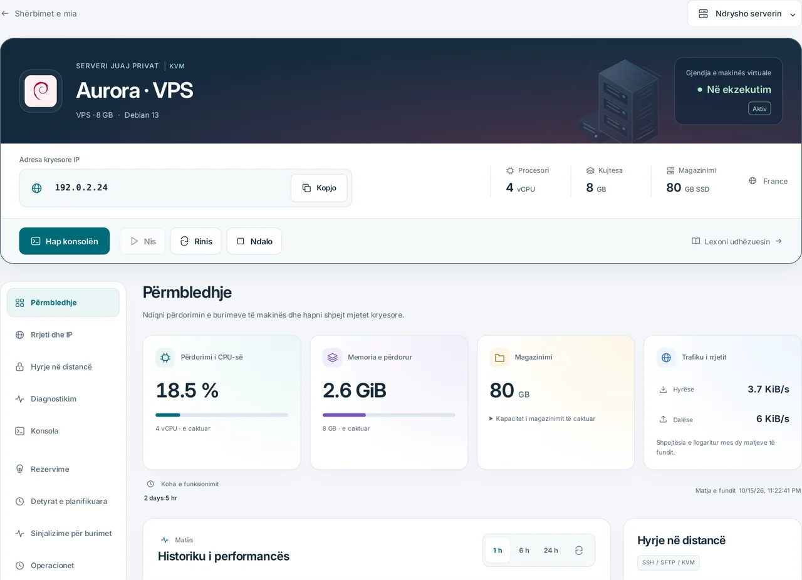The width and height of the screenshot is (802, 580).
Task: Click the globe icon beside the IP address
Action: coord(37,188)
